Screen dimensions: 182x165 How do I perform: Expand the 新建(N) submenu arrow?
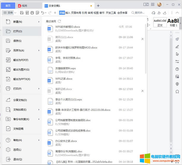(39, 22)
